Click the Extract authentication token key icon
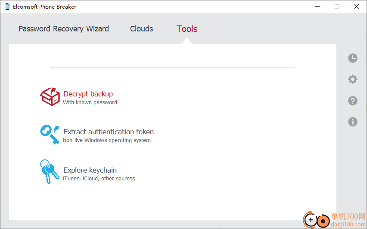 coord(50,134)
